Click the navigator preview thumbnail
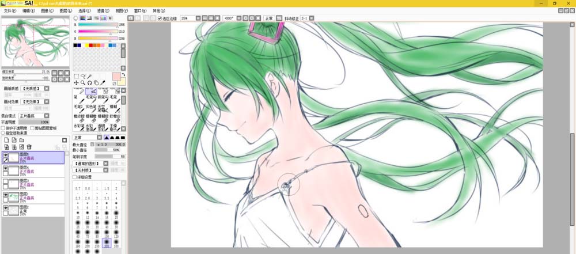This screenshot has width=576, height=254. 35,42
